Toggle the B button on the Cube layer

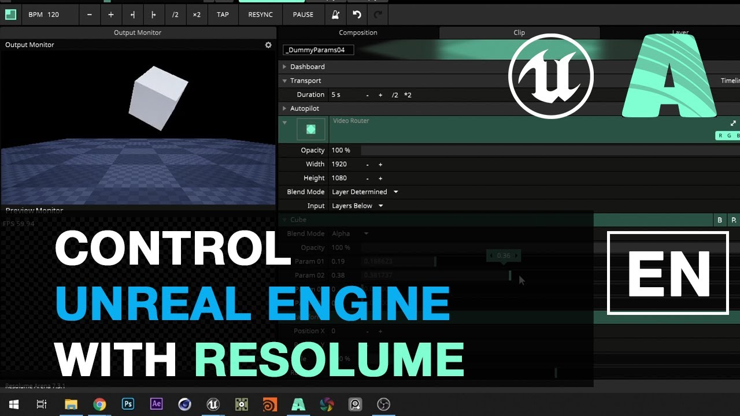720,220
